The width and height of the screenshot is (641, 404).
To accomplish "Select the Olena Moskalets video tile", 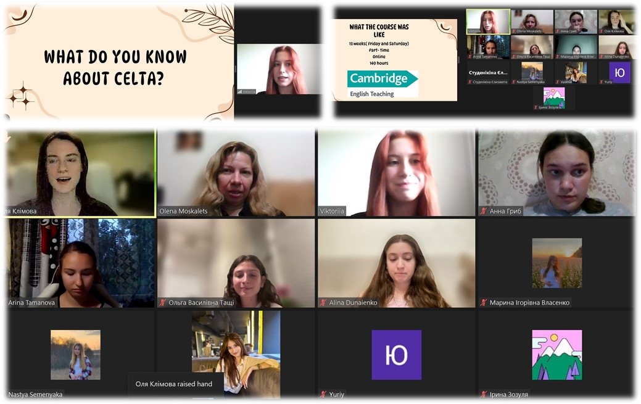I will (x=236, y=173).
